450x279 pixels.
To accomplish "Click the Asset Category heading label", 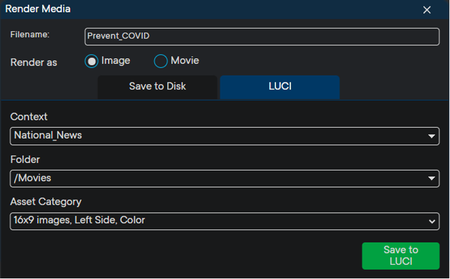I will (x=45, y=201).
